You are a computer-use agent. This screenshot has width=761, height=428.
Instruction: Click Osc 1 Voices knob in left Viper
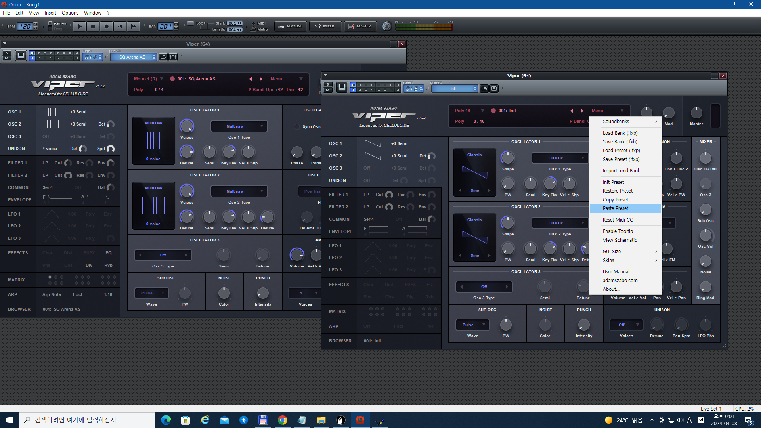pyautogui.click(x=187, y=126)
